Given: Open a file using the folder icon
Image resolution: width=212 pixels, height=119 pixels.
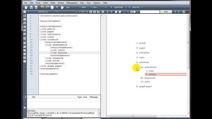Looking at the screenshot, I should pos(31,7).
